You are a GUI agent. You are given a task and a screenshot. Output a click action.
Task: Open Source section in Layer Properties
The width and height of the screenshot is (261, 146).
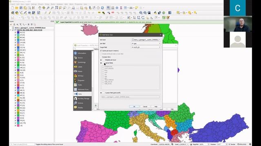[82, 58]
